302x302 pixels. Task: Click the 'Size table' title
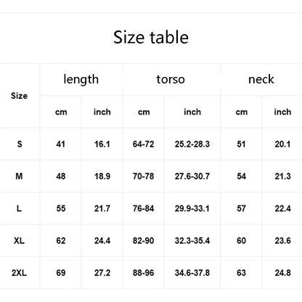coord(151,37)
